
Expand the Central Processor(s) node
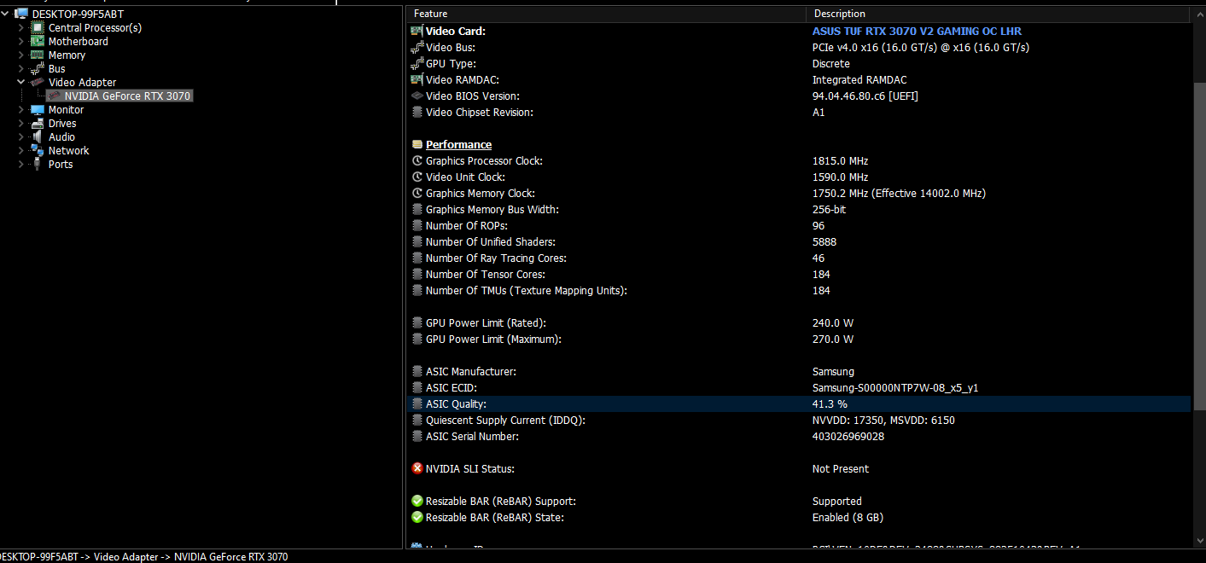click(21, 27)
